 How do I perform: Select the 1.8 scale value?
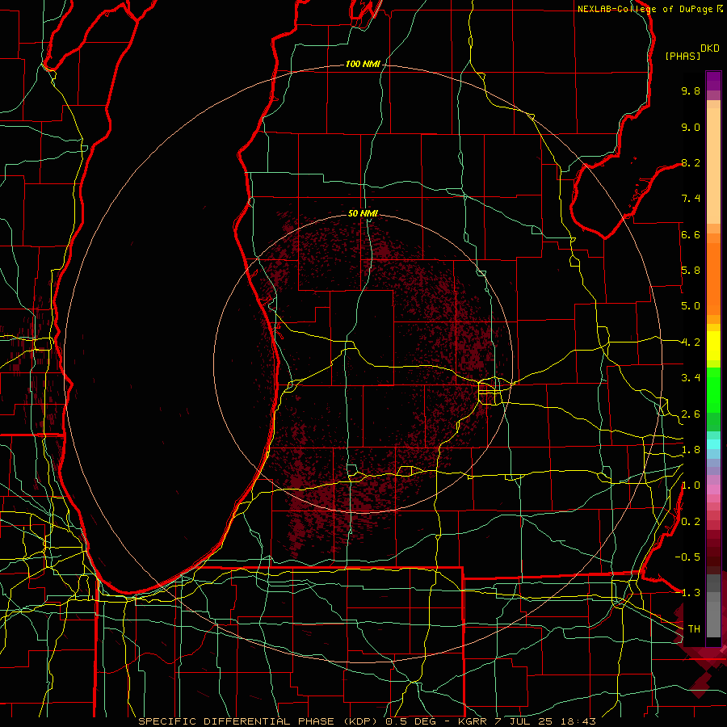(691, 450)
